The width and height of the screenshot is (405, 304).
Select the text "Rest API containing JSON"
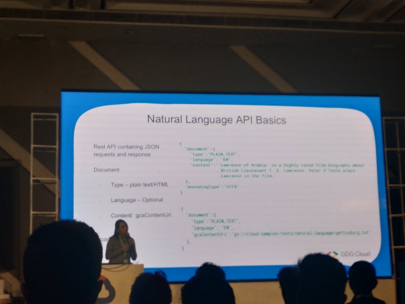coord(126,147)
